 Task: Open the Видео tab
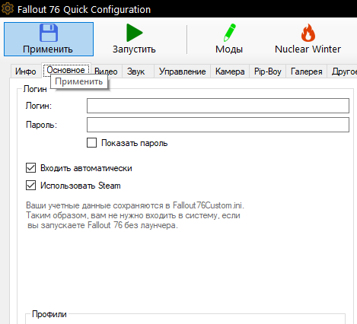(107, 71)
